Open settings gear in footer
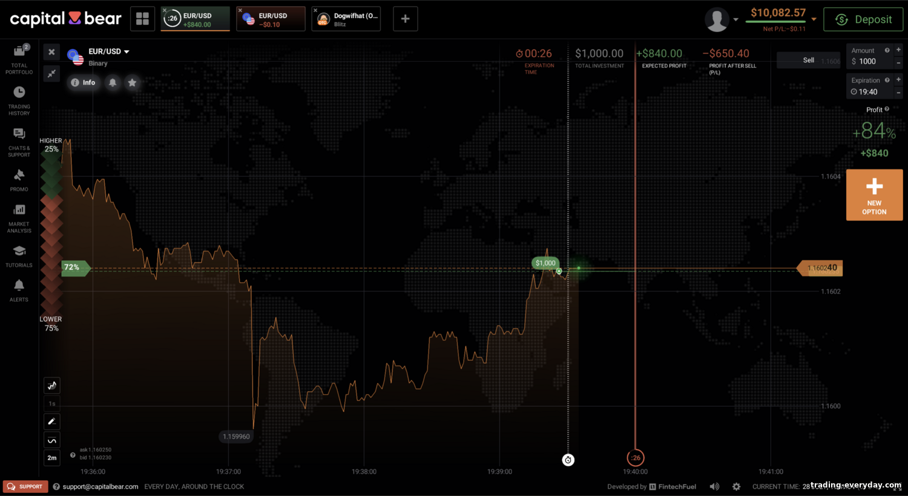The width and height of the screenshot is (908, 496). (x=736, y=486)
